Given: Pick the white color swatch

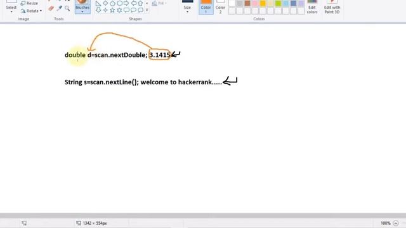Looking at the screenshot, I should click(x=232, y=3).
